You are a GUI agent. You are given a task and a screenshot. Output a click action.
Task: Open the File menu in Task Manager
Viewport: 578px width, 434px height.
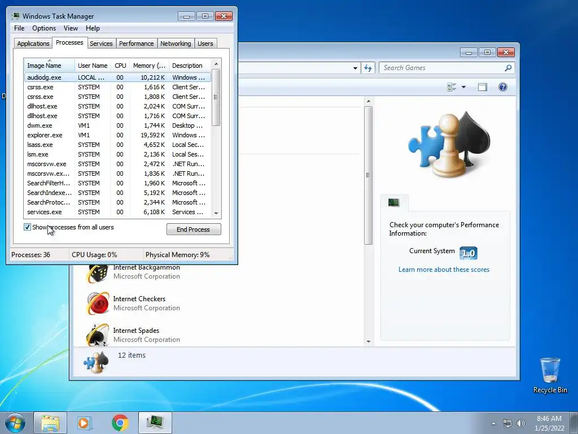19,28
